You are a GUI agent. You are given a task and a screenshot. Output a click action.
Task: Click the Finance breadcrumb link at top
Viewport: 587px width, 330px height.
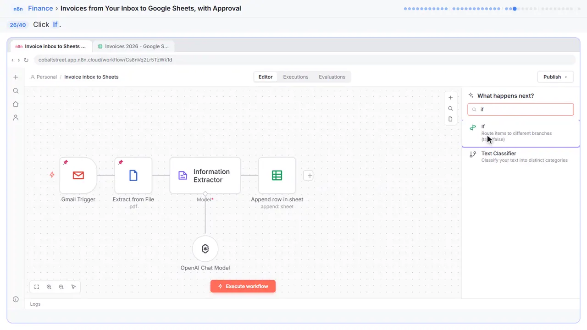40,8
